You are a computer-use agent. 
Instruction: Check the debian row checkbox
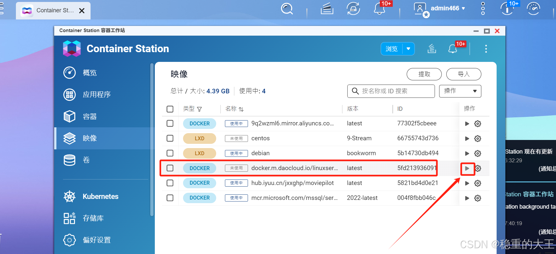[170, 153]
